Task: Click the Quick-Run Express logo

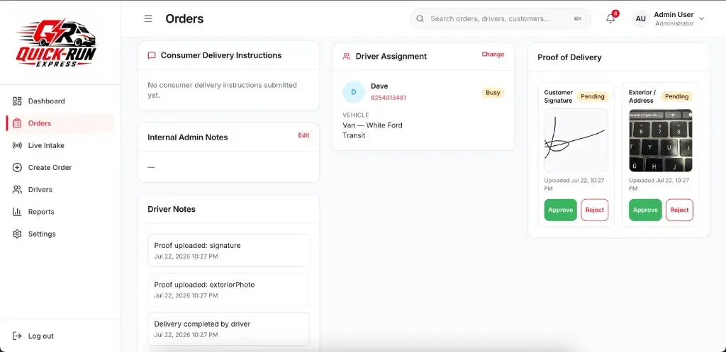Action: pos(57,43)
